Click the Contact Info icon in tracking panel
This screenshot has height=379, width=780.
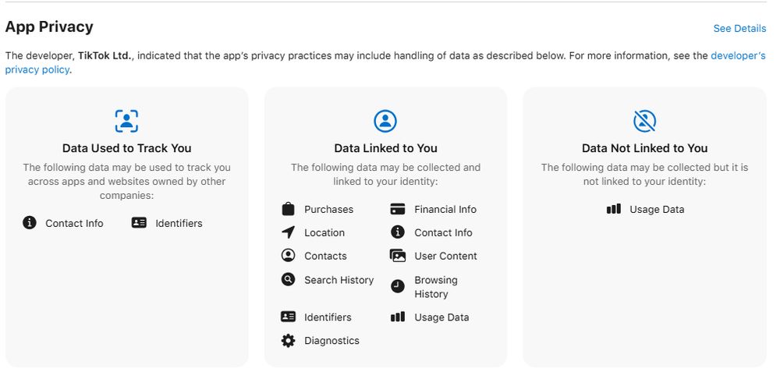pyautogui.click(x=30, y=223)
